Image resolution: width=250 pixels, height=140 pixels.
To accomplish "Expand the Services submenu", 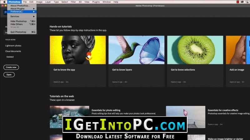I will [x=22, y=17].
